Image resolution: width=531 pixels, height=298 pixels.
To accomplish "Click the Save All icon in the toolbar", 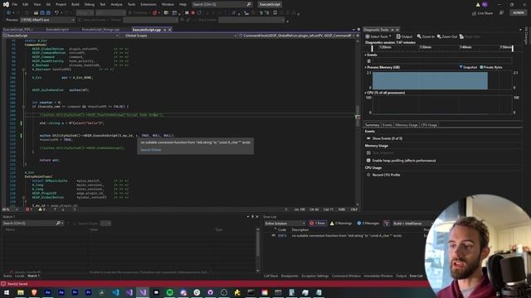I will coord(48,13).
